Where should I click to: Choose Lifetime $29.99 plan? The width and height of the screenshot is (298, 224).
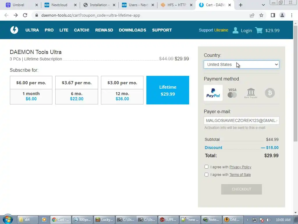[168, 90]
